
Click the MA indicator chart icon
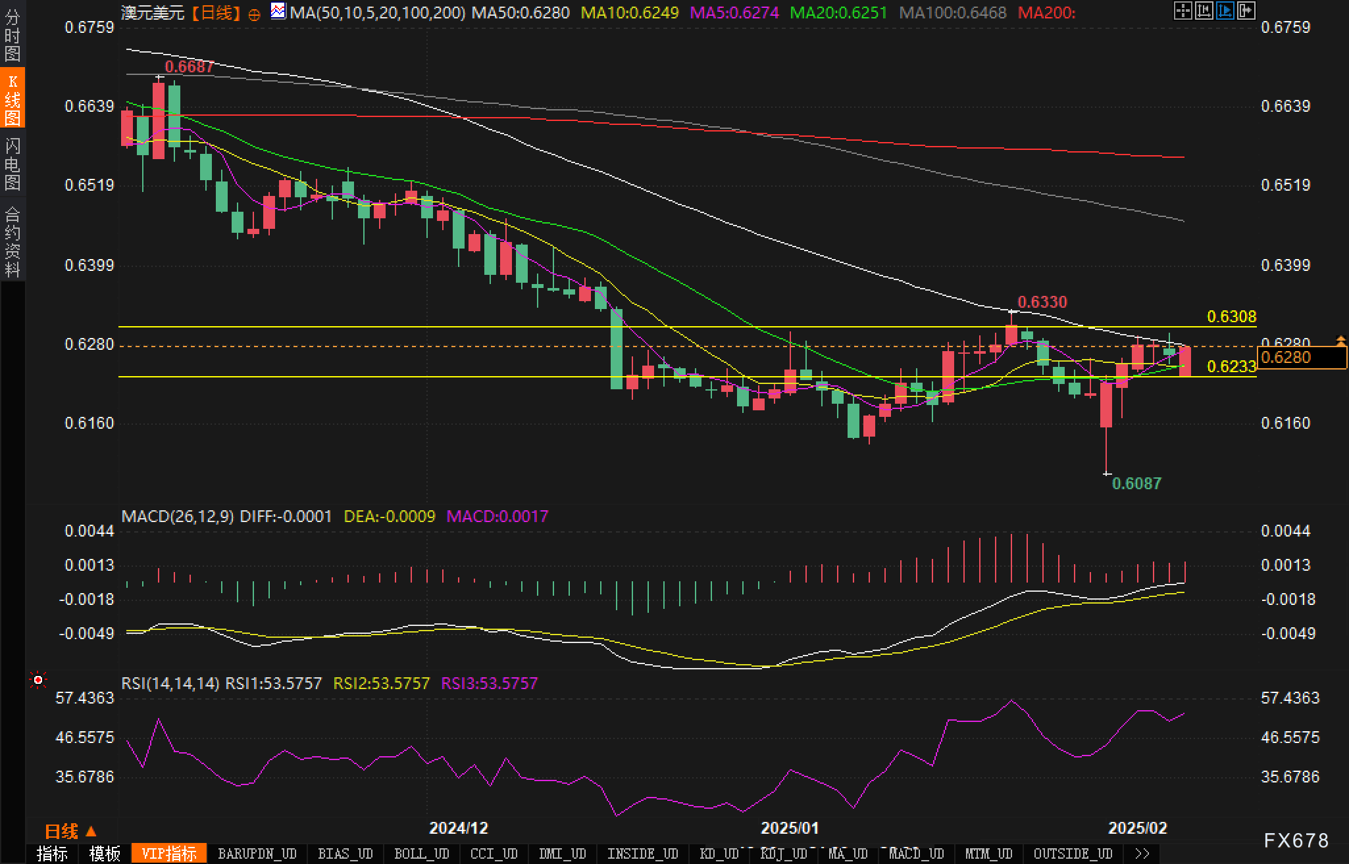tap(278, 11)
